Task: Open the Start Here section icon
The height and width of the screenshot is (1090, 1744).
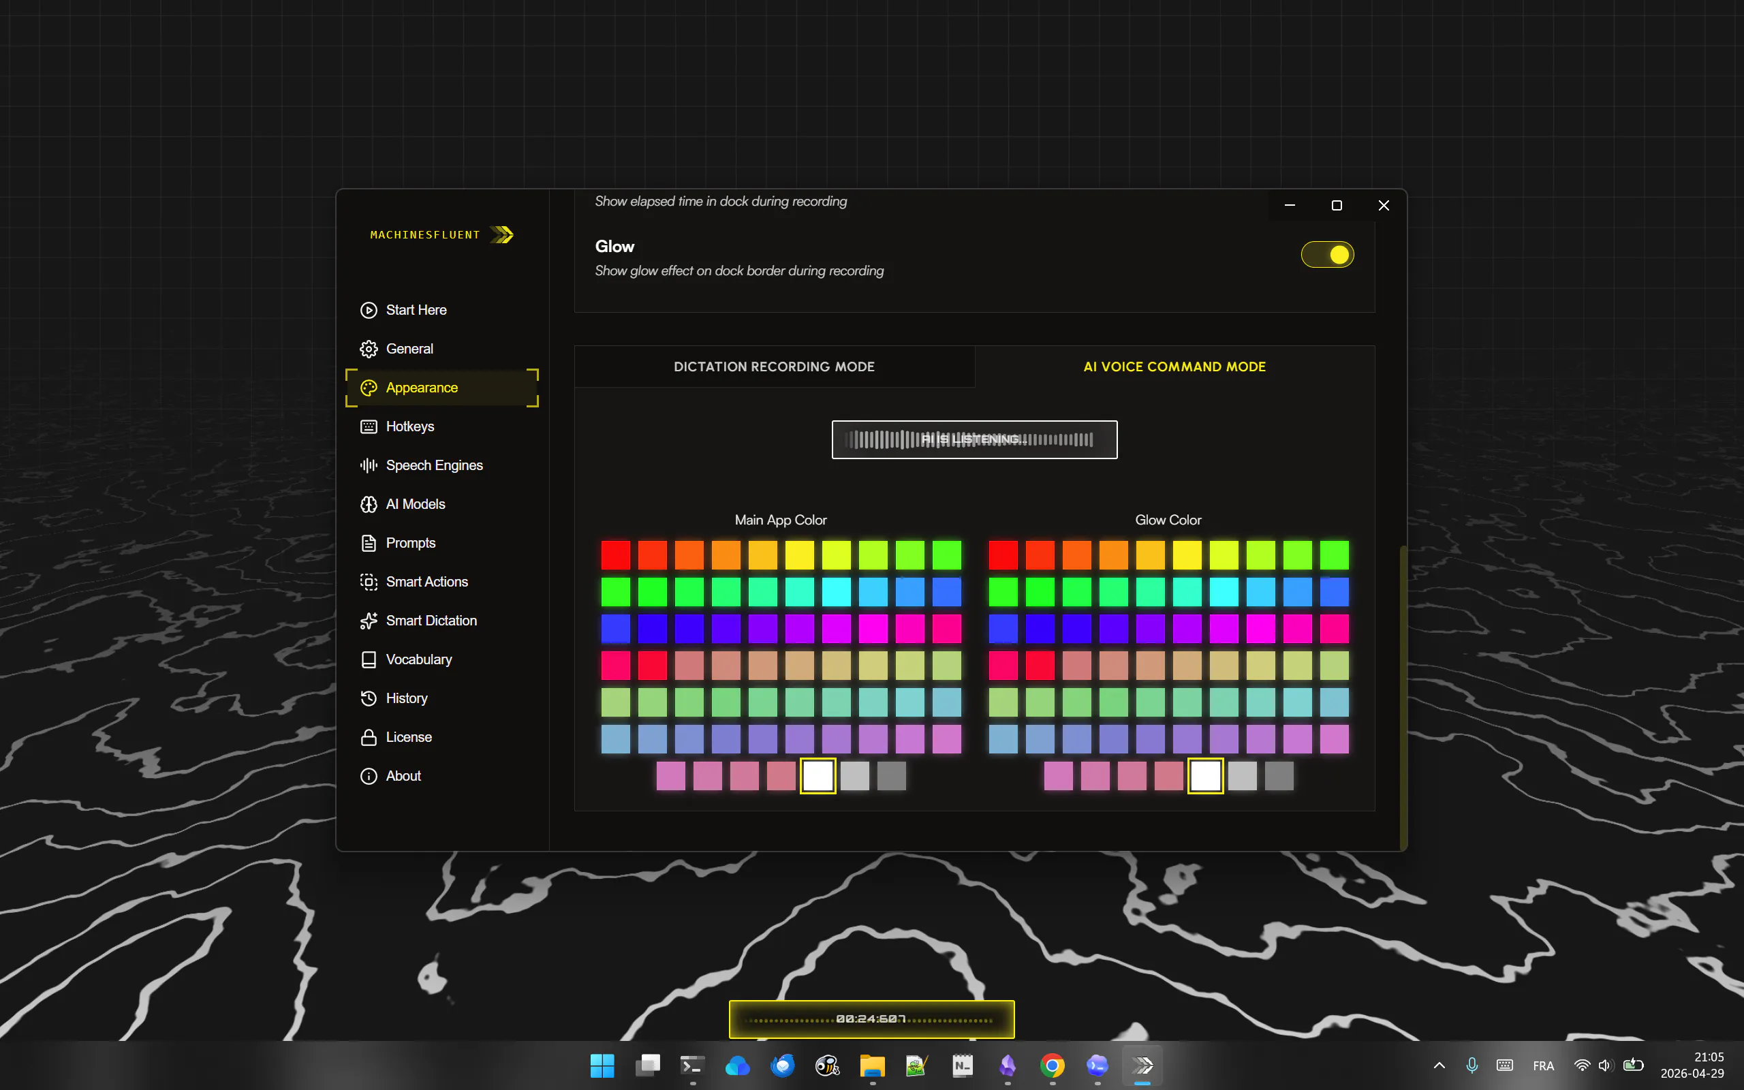Action: point(369,310)
